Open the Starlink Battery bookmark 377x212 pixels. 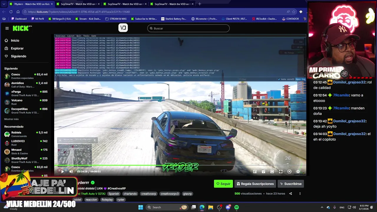tap(173, 19)
